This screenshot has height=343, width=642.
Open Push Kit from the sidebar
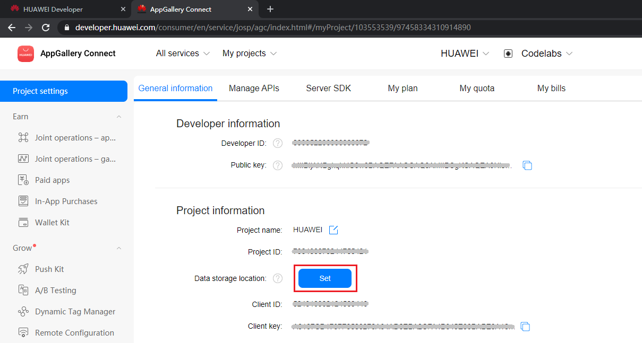[x=49, y=269]
